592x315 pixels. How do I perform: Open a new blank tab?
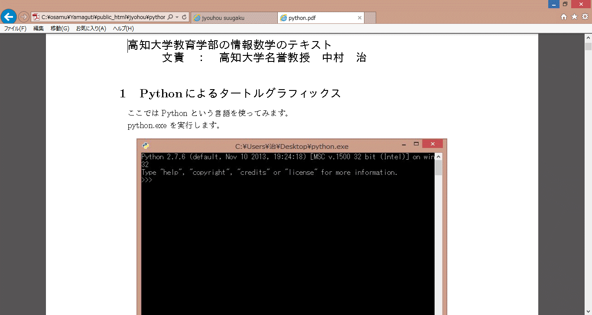coord(370,18)
